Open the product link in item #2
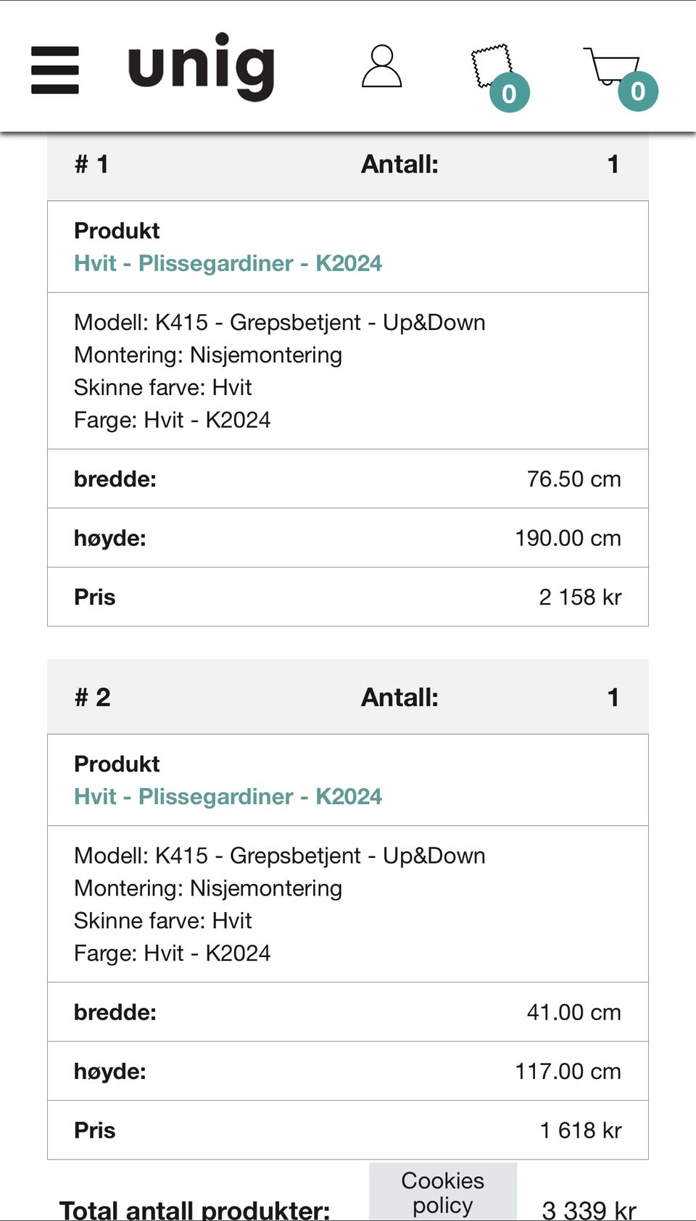Screen dimensions: 696x1221 tap(228, 796)
